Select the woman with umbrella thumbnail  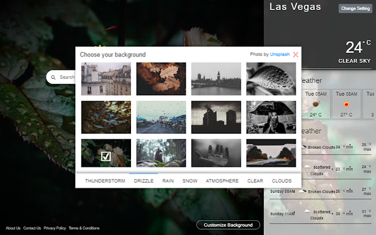tap(271, 117)
